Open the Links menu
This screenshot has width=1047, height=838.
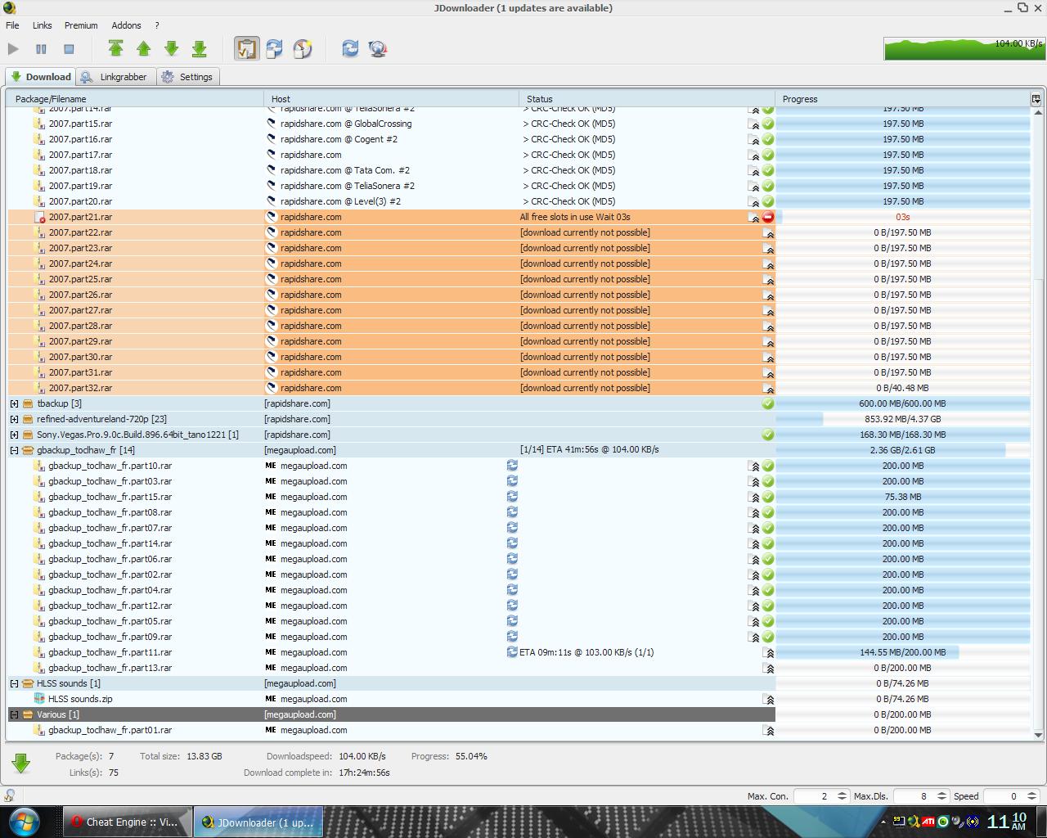[x=43, y=25]
